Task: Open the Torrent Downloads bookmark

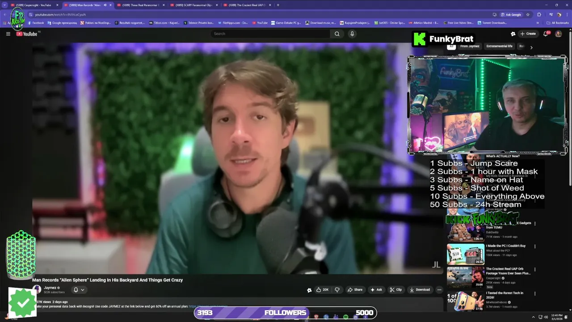Action: [492, 23]
